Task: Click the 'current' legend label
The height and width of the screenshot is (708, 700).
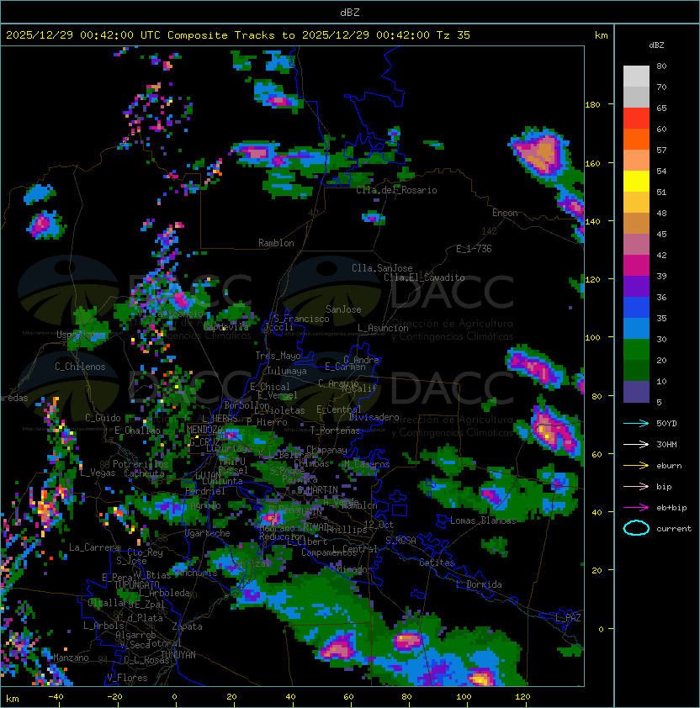Action: point(674,529)
